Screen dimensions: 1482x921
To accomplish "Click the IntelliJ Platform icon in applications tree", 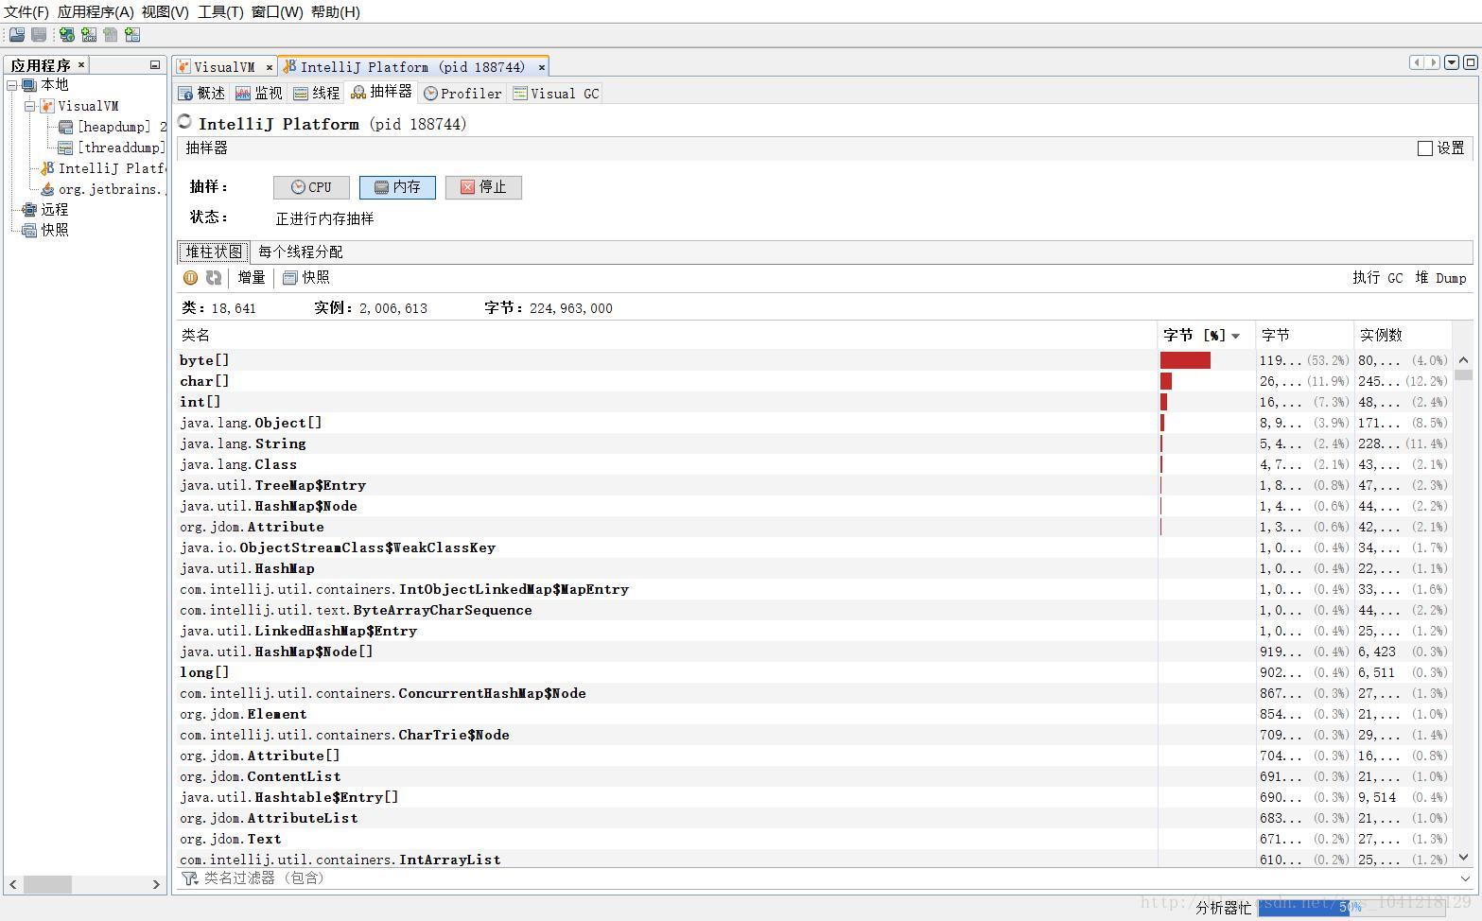I will [x=47, y=168].
